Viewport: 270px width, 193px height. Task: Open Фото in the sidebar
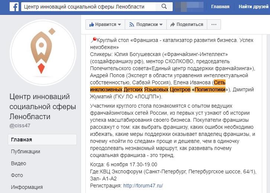point(17,175)
